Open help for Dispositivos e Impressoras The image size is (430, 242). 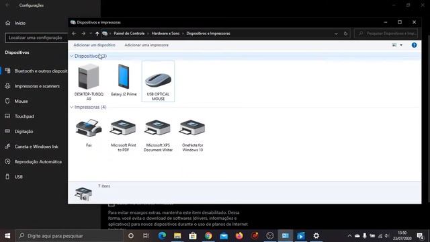[x=414, y=45]
